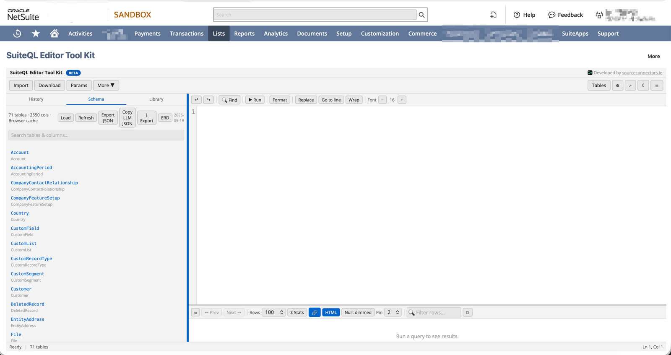Decrease editor font size
Screen dimensions: 671x355
382,100
